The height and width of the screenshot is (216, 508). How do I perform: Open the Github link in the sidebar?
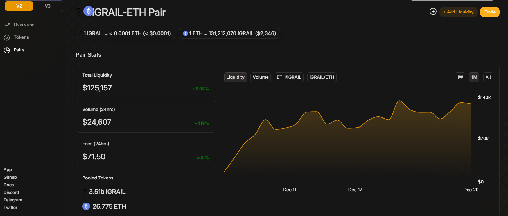click(x=10, y=177)
